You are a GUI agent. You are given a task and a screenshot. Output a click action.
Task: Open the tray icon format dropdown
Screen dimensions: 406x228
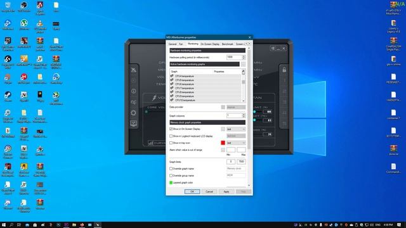(236, 143)
